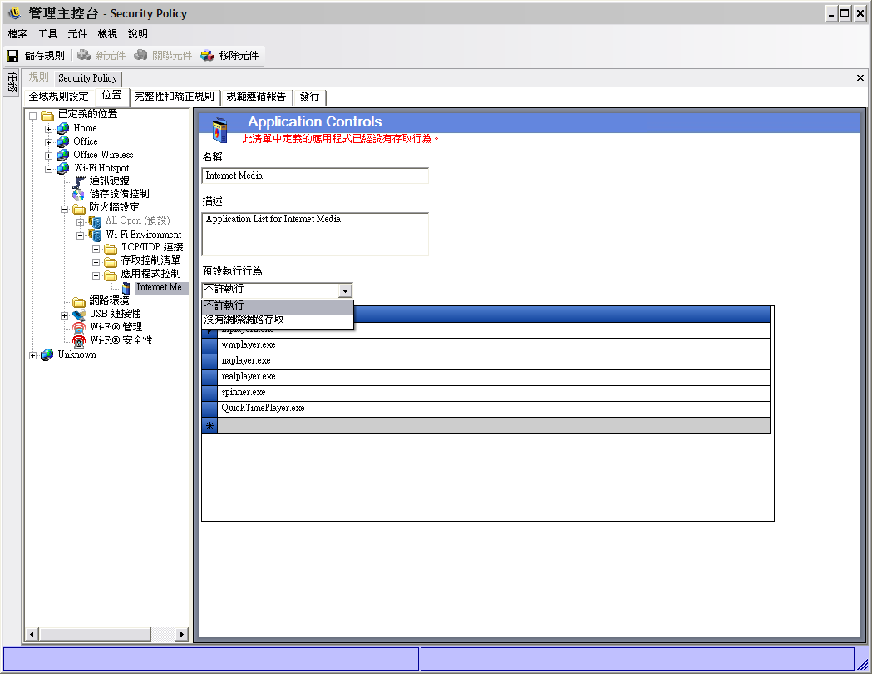
Task: Click the Wi-Fi 管理 antenna icon
Action: tap(79, 327)
